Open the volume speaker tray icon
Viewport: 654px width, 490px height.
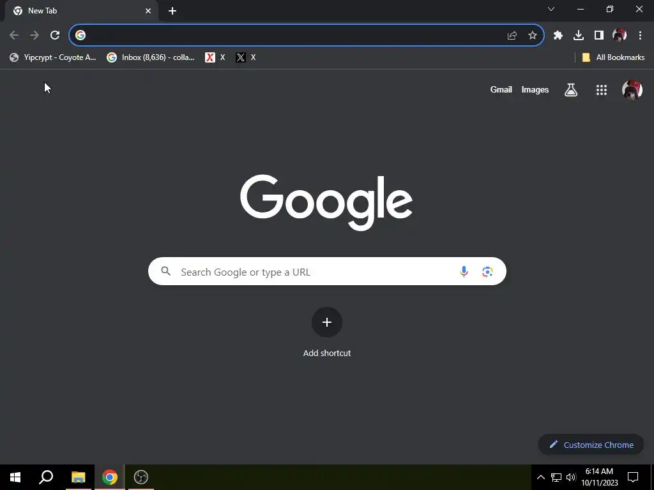click(x=571, y=477)
